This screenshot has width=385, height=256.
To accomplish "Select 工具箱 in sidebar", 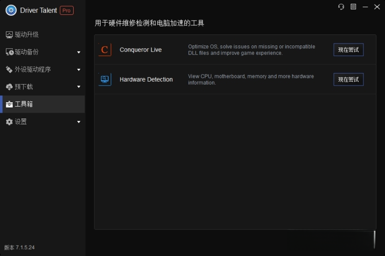I will click(42, 104).
